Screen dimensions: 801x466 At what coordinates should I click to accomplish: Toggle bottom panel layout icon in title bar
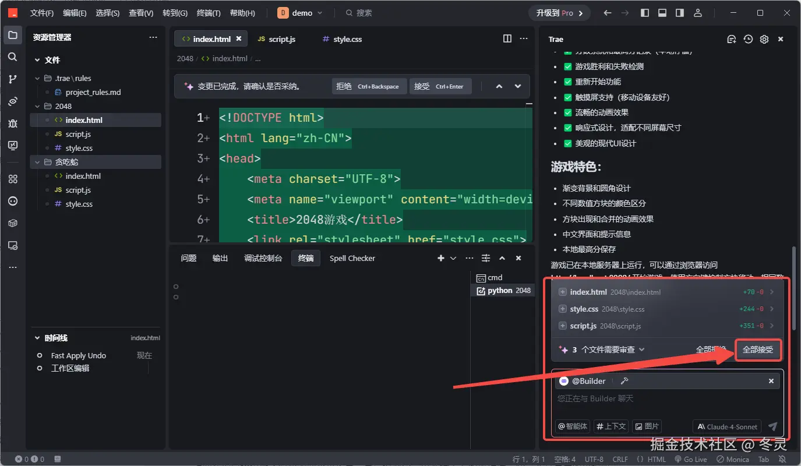(x=662, y=13)
